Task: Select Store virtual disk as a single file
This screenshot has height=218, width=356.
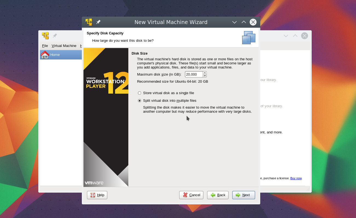Action: (140, 93)
